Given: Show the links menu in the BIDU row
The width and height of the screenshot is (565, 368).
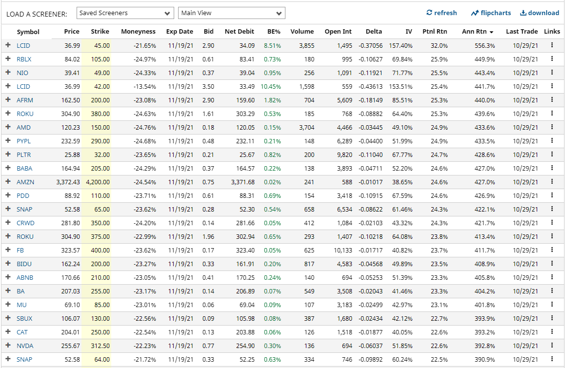Looking at the screenshot, I should click(552, 264).
